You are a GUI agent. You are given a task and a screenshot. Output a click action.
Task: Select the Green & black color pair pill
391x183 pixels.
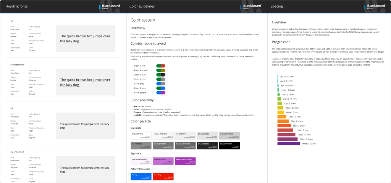coord(161,75)
